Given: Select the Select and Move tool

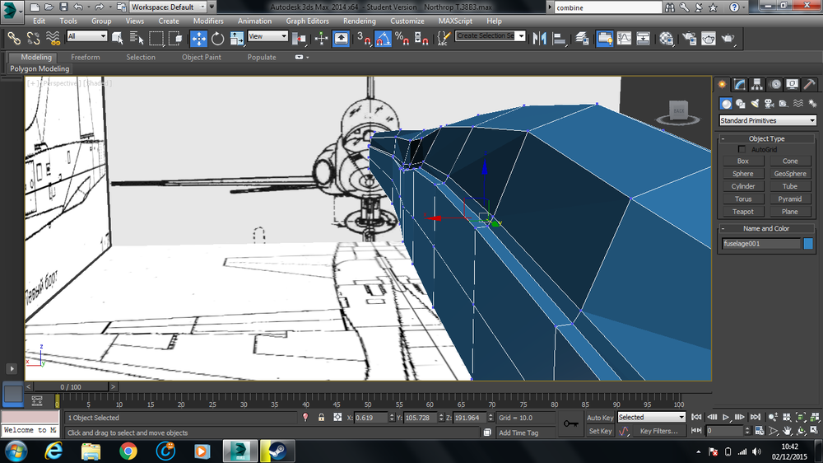Looking at the screenshot, I should tap(198, 38).
